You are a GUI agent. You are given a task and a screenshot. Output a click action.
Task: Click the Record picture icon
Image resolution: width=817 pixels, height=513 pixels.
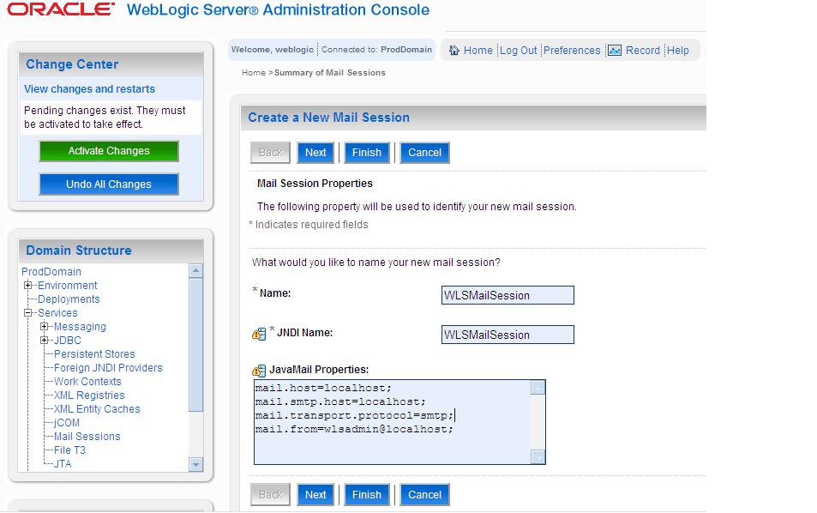(615, 50)
